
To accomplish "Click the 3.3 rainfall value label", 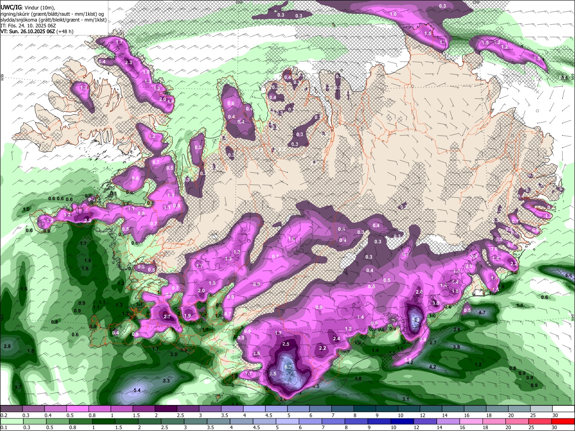I will (x=166, y=381).
